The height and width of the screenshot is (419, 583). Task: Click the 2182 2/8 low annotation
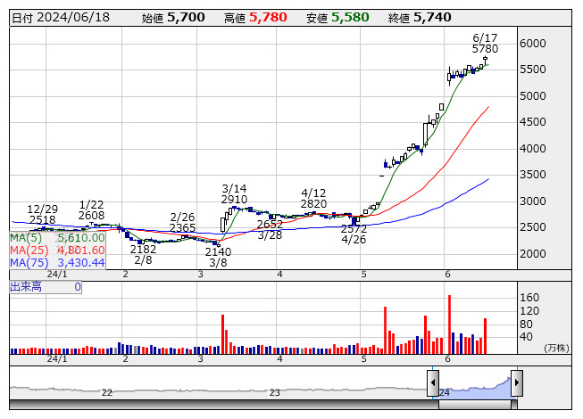143,255
